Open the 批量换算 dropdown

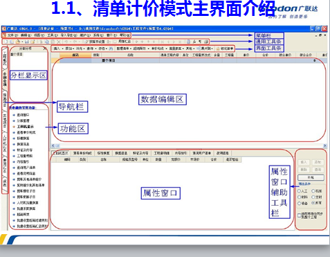(x=176, y=48)
